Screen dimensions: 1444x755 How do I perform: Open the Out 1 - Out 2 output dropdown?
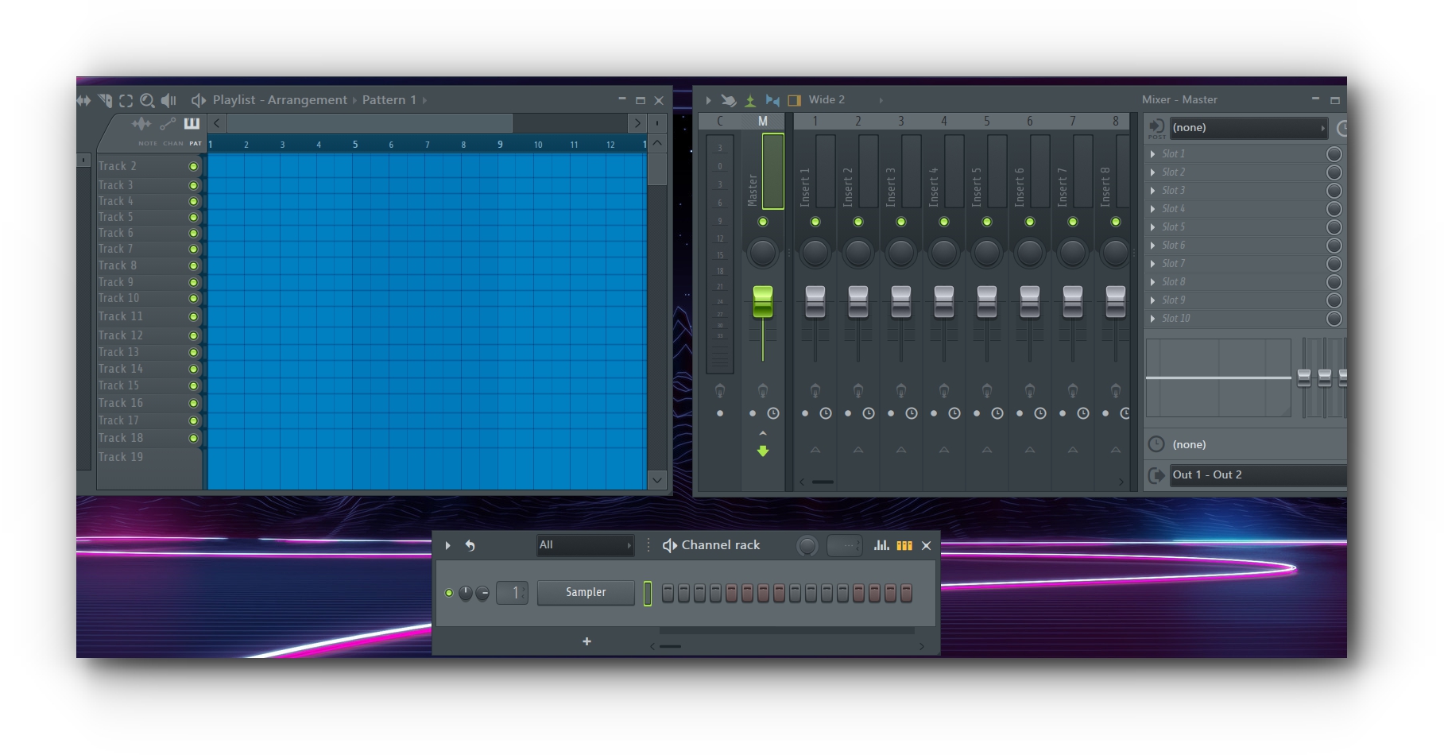point(1258,475)
